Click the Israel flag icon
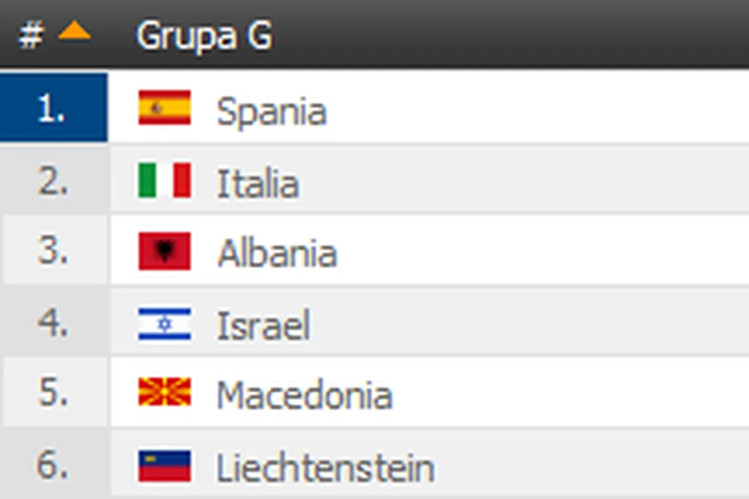This screenshot has height=499, width=749. (164, 324)
